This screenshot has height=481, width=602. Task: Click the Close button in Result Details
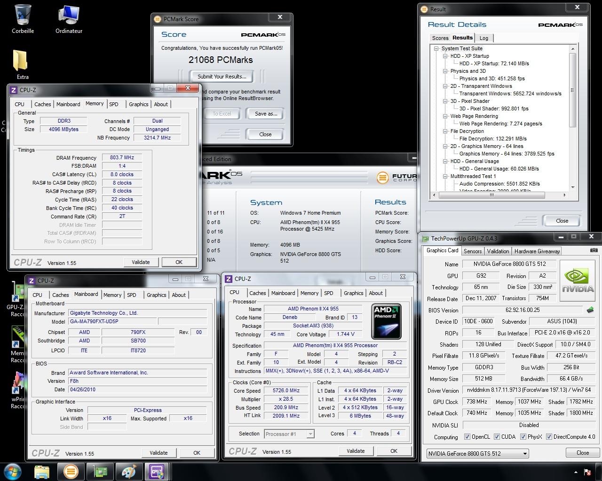click(x=562, y=221)
